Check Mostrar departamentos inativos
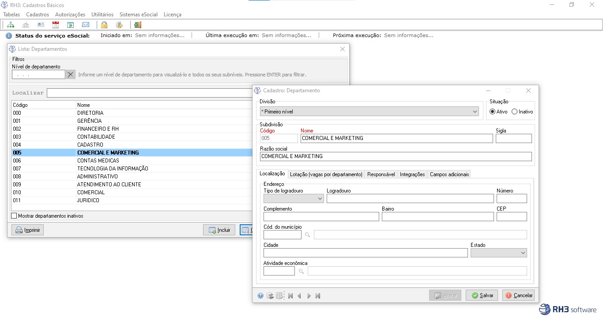The width and height of the screenshot is (603, 317). (x=14, y=216)
